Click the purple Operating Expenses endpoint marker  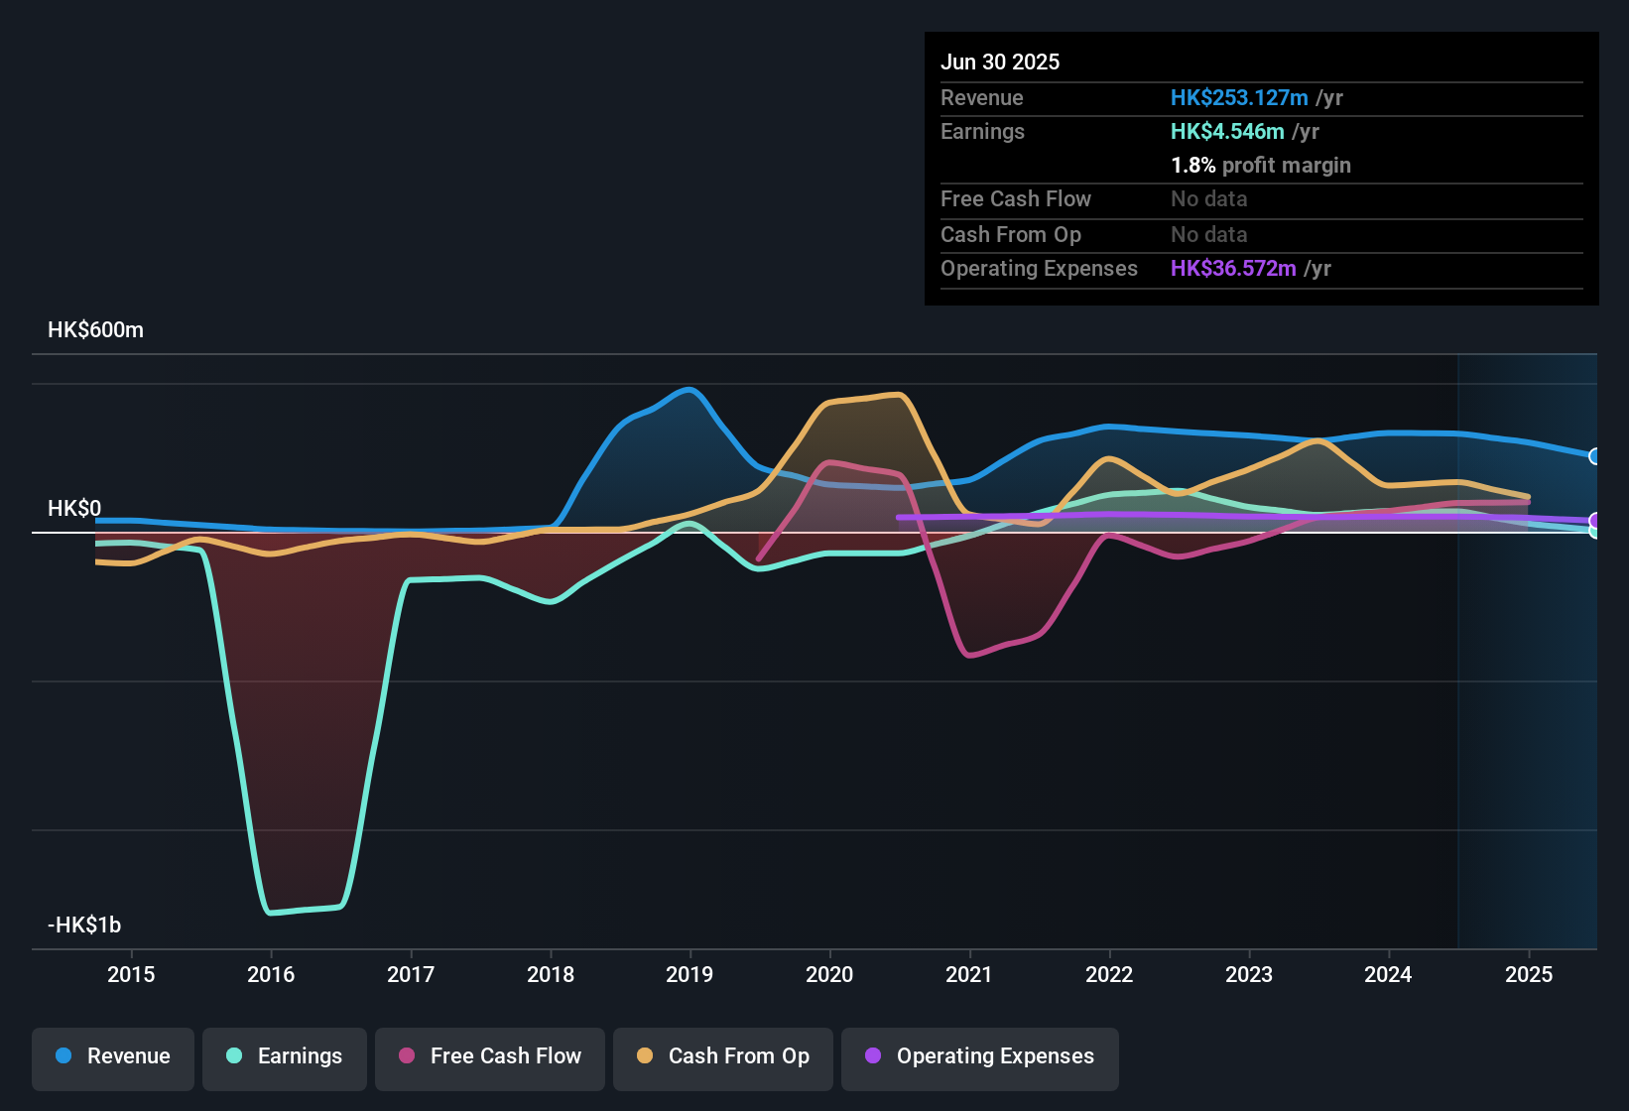click(x=1595, y=521)
